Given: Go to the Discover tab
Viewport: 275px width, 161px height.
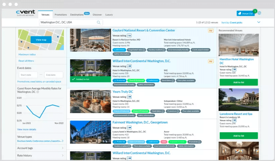Looking at the screenshot, I should [x=97, y=14].
